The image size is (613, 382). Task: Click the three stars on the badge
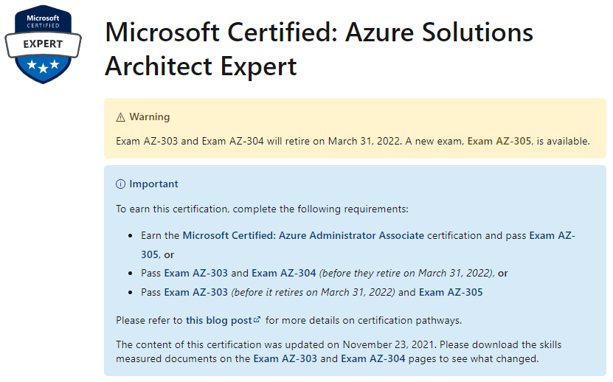[43, 66]
